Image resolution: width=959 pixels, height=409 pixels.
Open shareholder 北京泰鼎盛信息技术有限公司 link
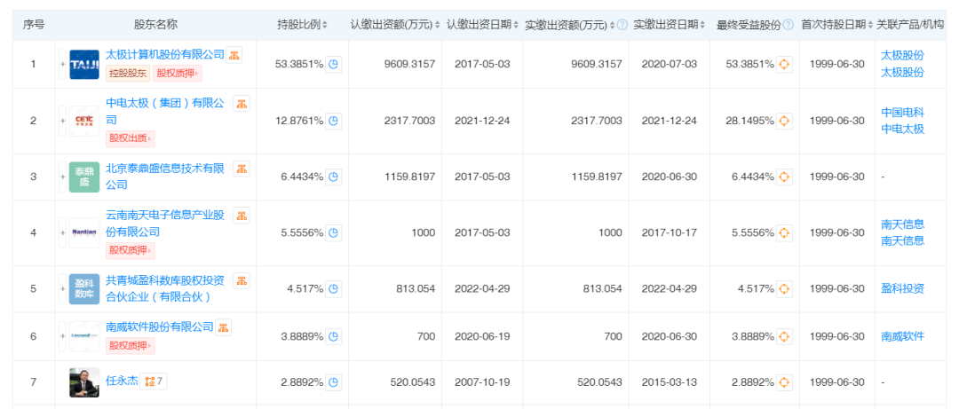pos(165,176)
